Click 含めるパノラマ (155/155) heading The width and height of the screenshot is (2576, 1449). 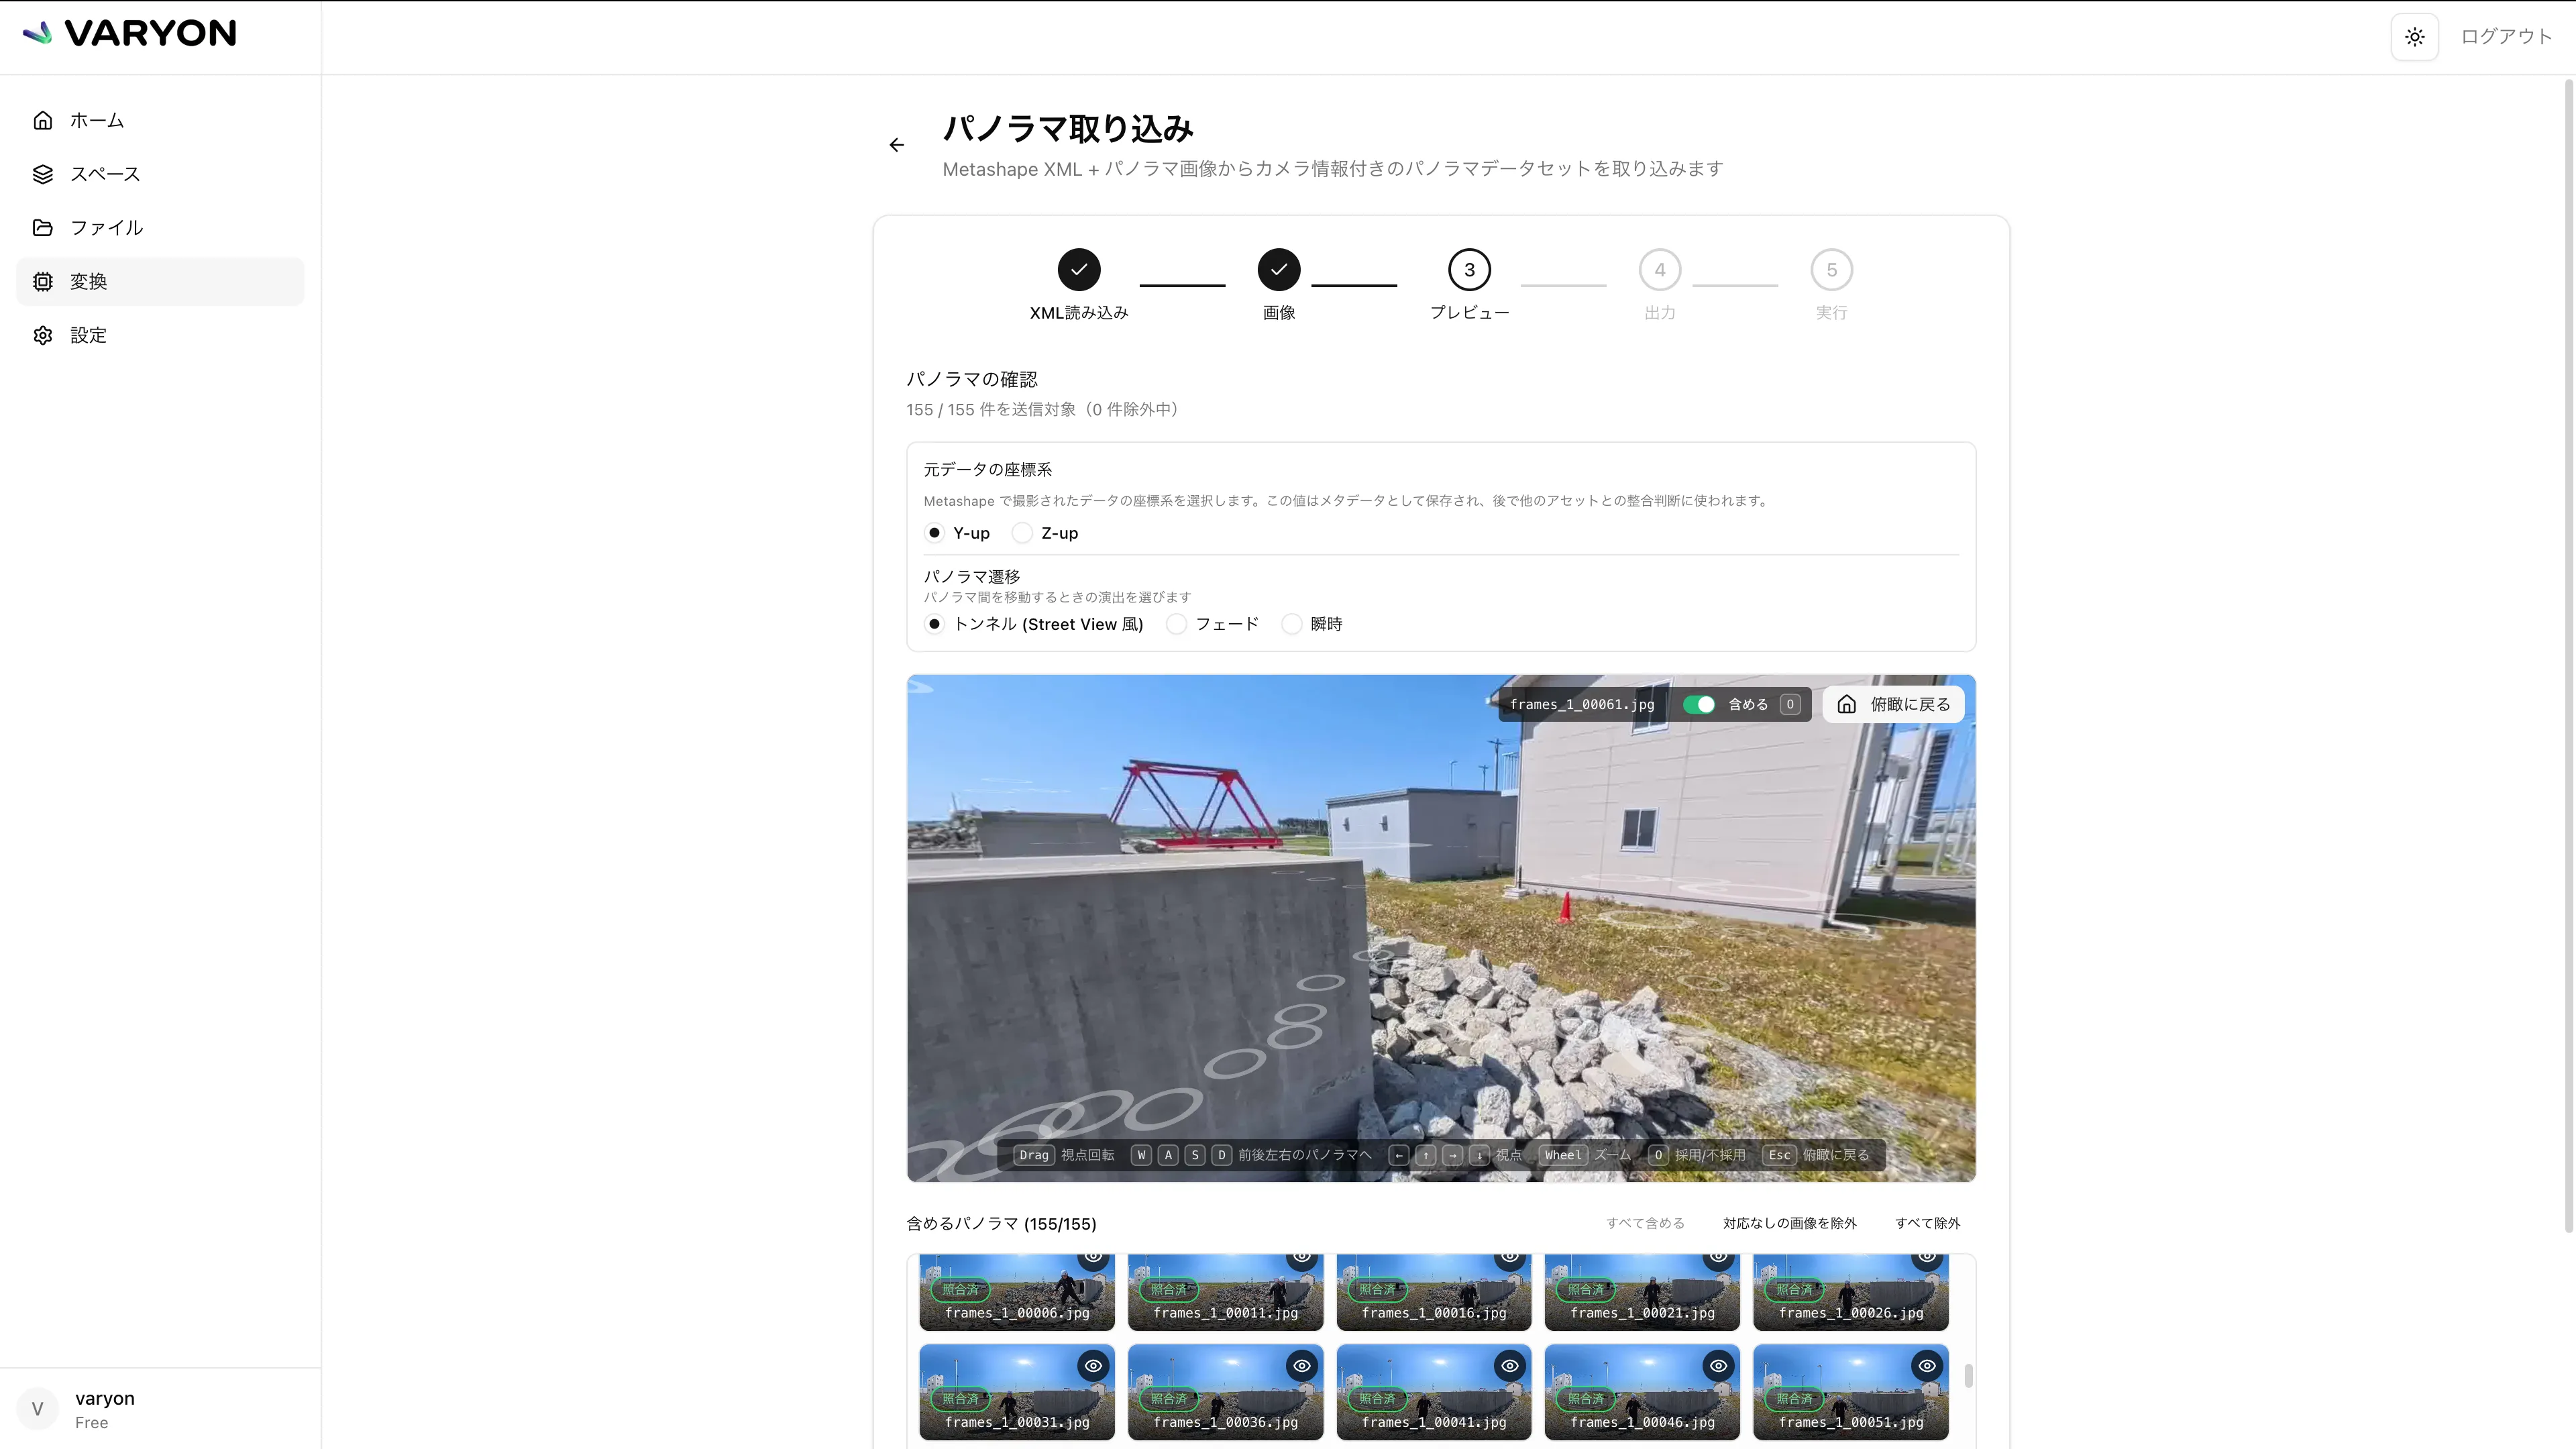pyautogui.click(x=1001, y=1224)
